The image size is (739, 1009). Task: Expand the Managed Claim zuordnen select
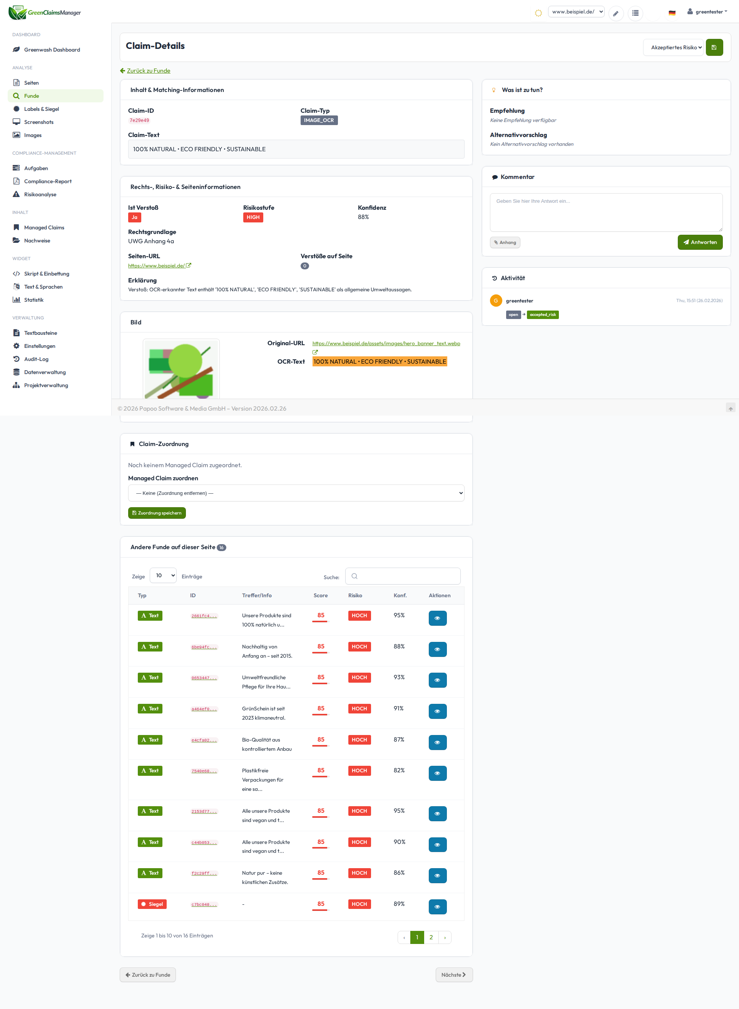coord(296,493)
